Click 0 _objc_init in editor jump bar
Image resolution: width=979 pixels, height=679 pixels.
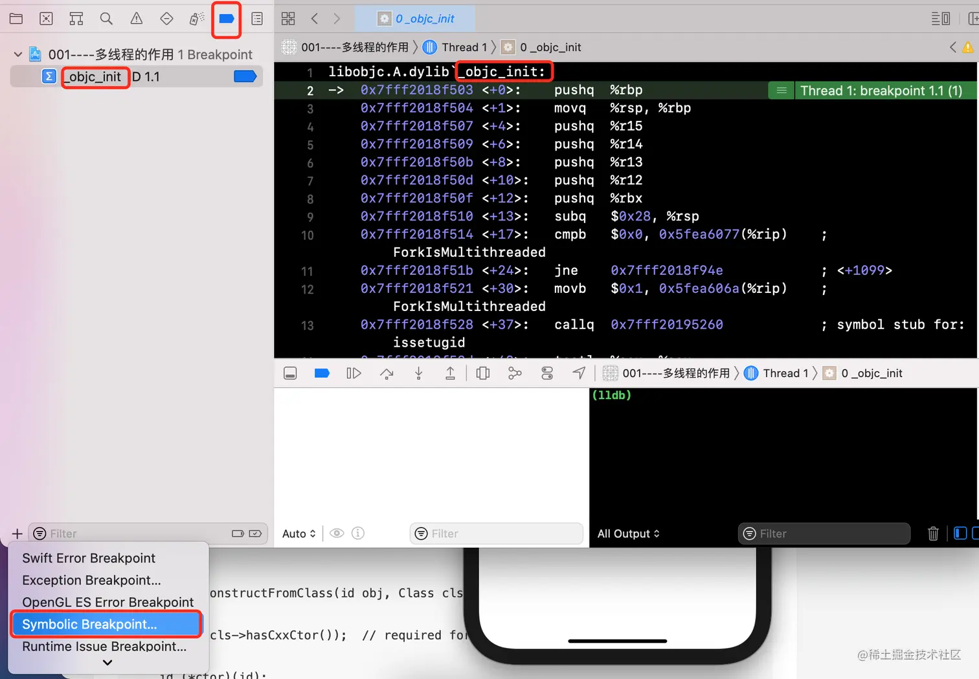click(x=543, y=47)
